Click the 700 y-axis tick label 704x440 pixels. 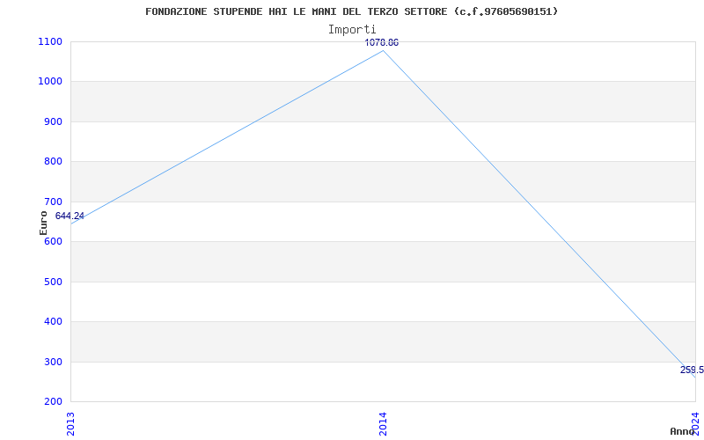click(53, 202)
